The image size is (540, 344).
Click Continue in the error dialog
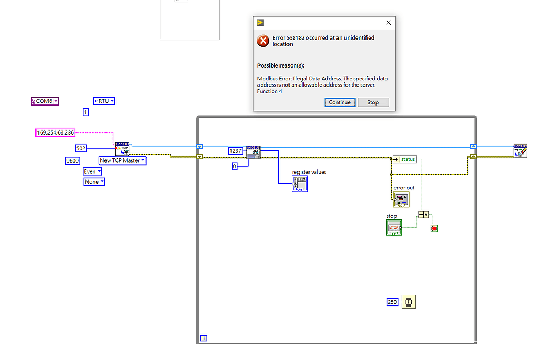click(x=340, y=102)
